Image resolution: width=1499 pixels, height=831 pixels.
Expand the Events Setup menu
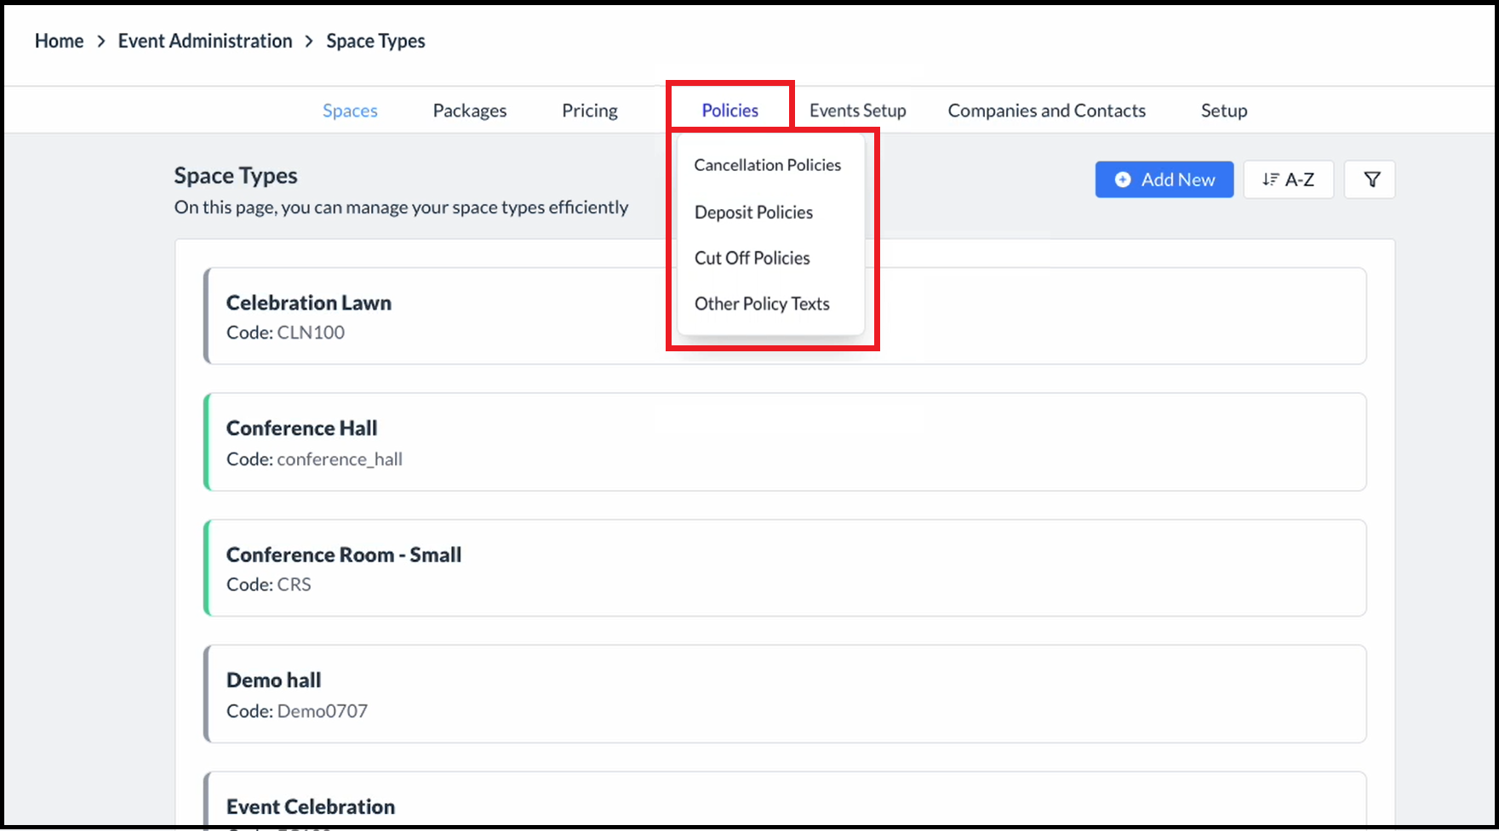857,111
